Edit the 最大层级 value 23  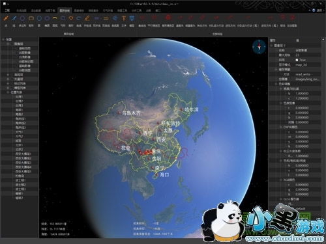point(308,55)
